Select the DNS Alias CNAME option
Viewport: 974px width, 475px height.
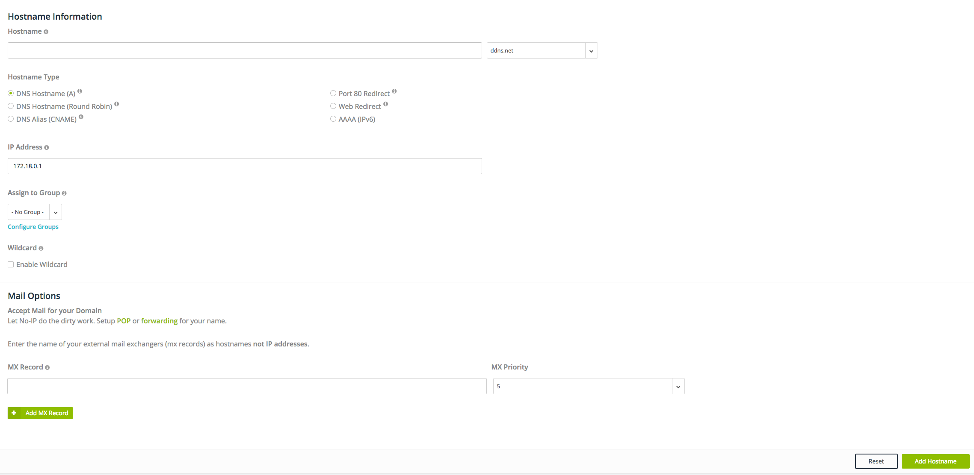[11, 119]
